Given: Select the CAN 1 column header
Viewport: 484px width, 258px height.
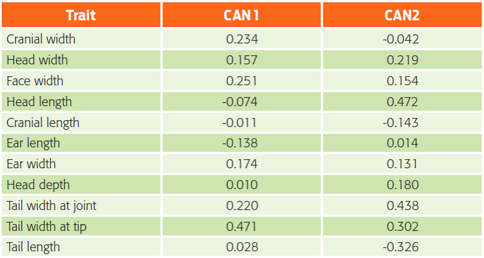Looking at the screenshot, I should click(x=242, y=15).
